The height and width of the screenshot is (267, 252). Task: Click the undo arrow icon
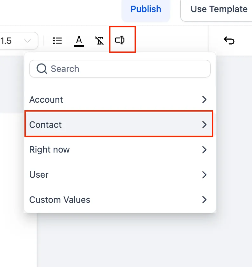point(229,41)
